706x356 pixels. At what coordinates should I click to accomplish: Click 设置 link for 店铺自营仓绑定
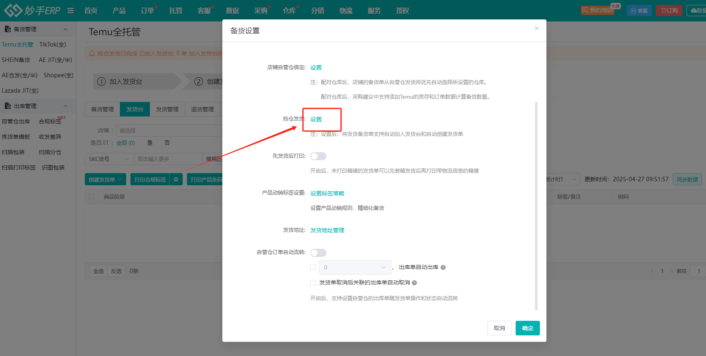316,68
